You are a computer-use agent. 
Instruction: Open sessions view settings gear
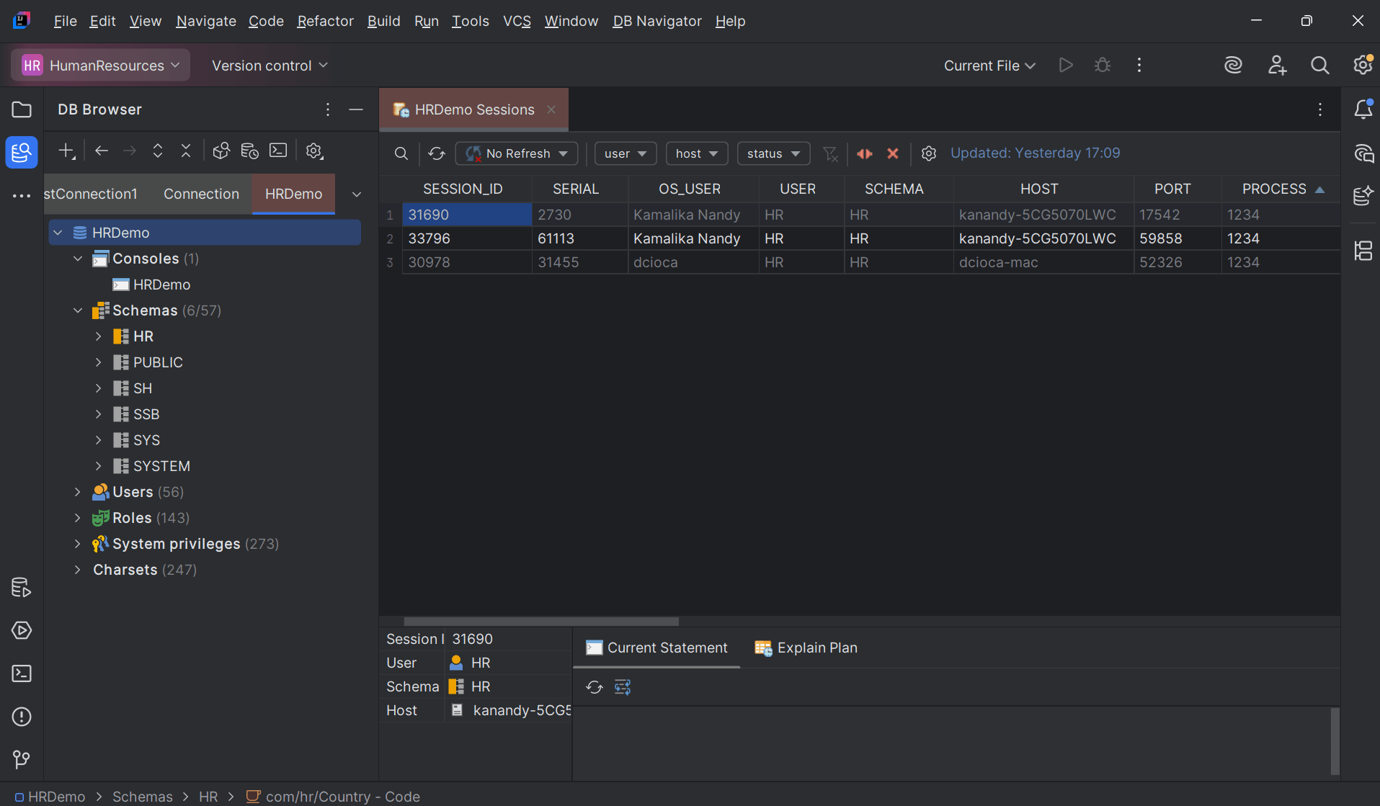tap(929, 153)
